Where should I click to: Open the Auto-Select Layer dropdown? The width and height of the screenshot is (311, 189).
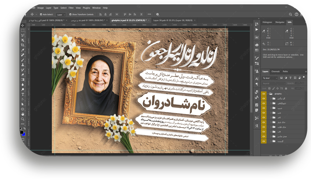click(60, 14)
